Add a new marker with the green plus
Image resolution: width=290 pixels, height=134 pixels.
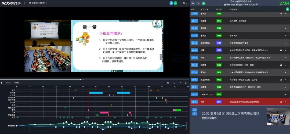[287, 9]
